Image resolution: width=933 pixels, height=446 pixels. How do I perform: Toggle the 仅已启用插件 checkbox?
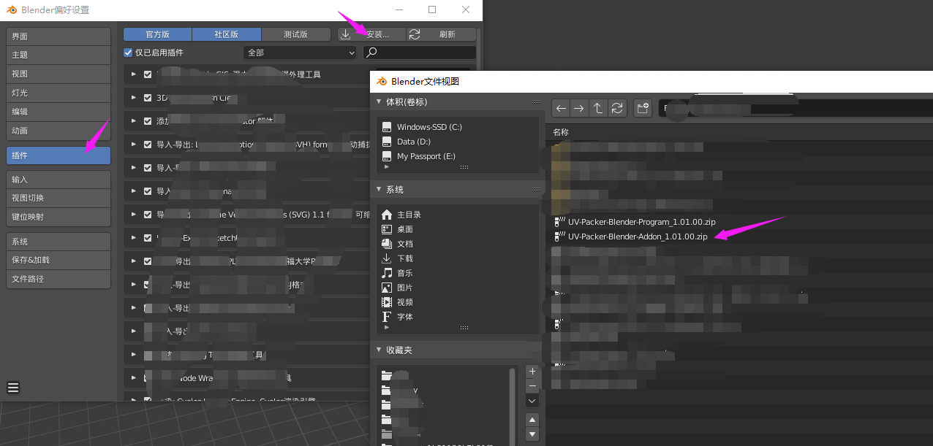coord(128,53)
